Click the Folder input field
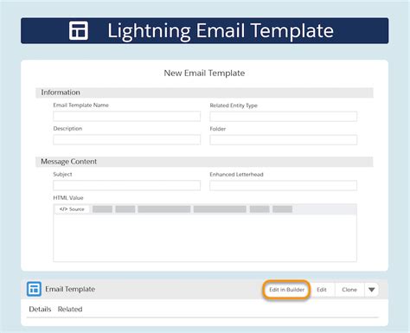 (284, 139)
